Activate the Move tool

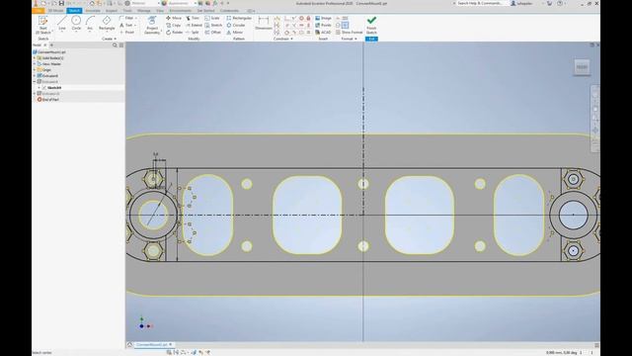coord(174,18)
